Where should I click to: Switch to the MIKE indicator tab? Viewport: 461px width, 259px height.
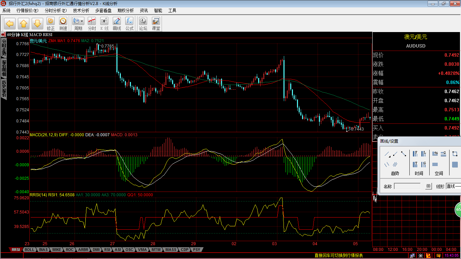click(x=57, y=250)
